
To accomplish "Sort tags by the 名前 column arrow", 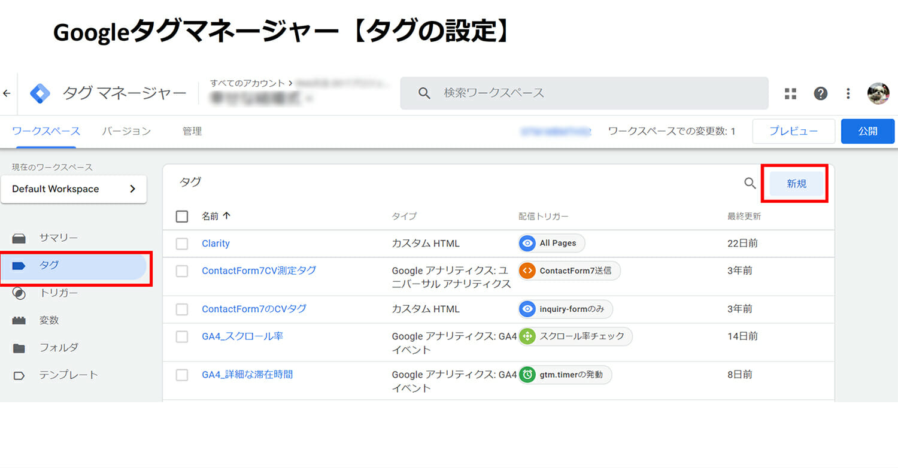I will click(x=226, y=217).
